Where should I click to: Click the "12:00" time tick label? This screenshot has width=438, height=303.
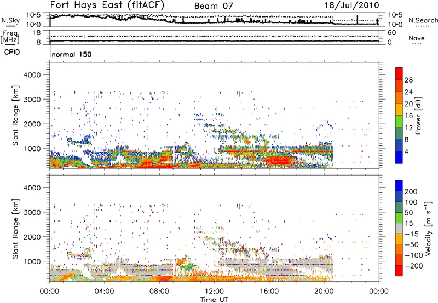[214, 292]
